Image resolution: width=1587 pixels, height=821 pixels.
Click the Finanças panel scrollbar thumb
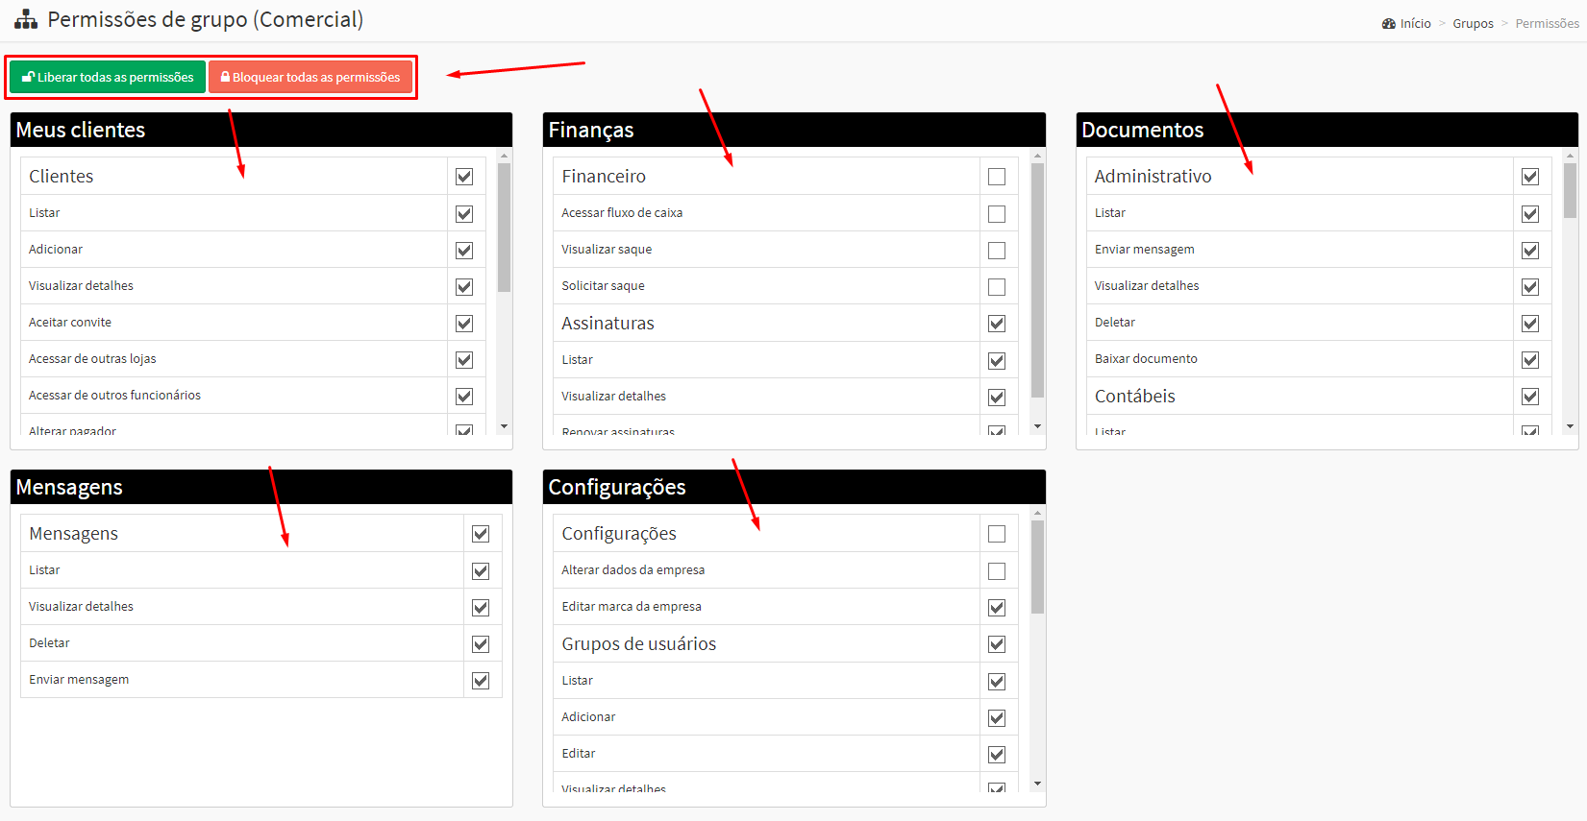[1037, 279]
